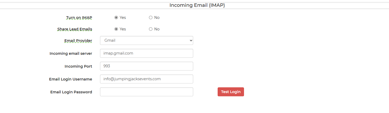Screen dimensions: 389x113
Task: Click the empty Email Login Password field
Action: (146, 92)
